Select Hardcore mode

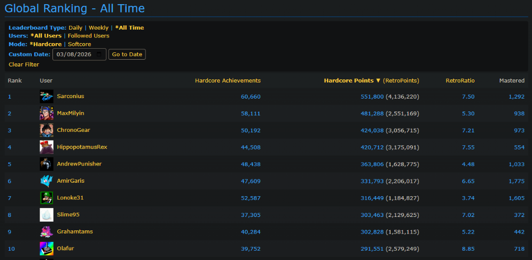(46, 45)
